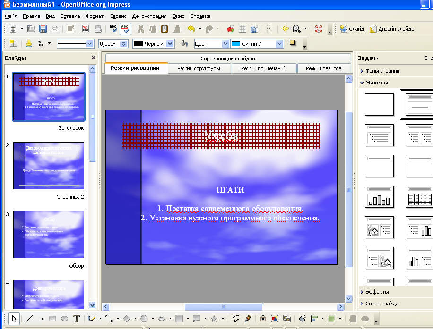Click the slide title Учеба
The width and height of the screenshot is (433, 329).
pos(221,135)
